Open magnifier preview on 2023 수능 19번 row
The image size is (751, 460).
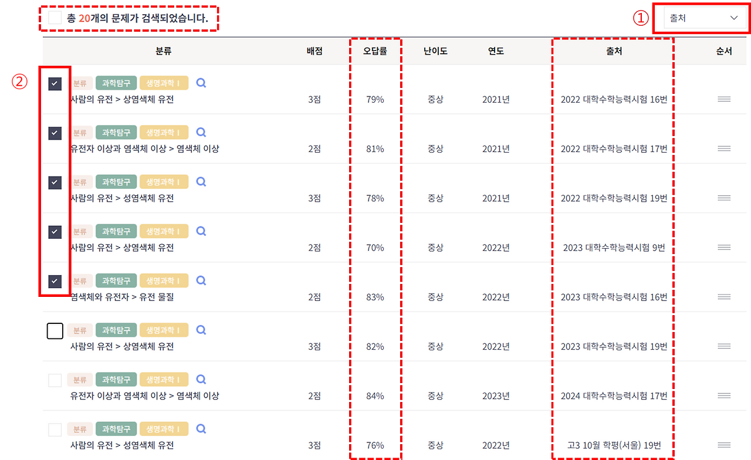(201, 330)
